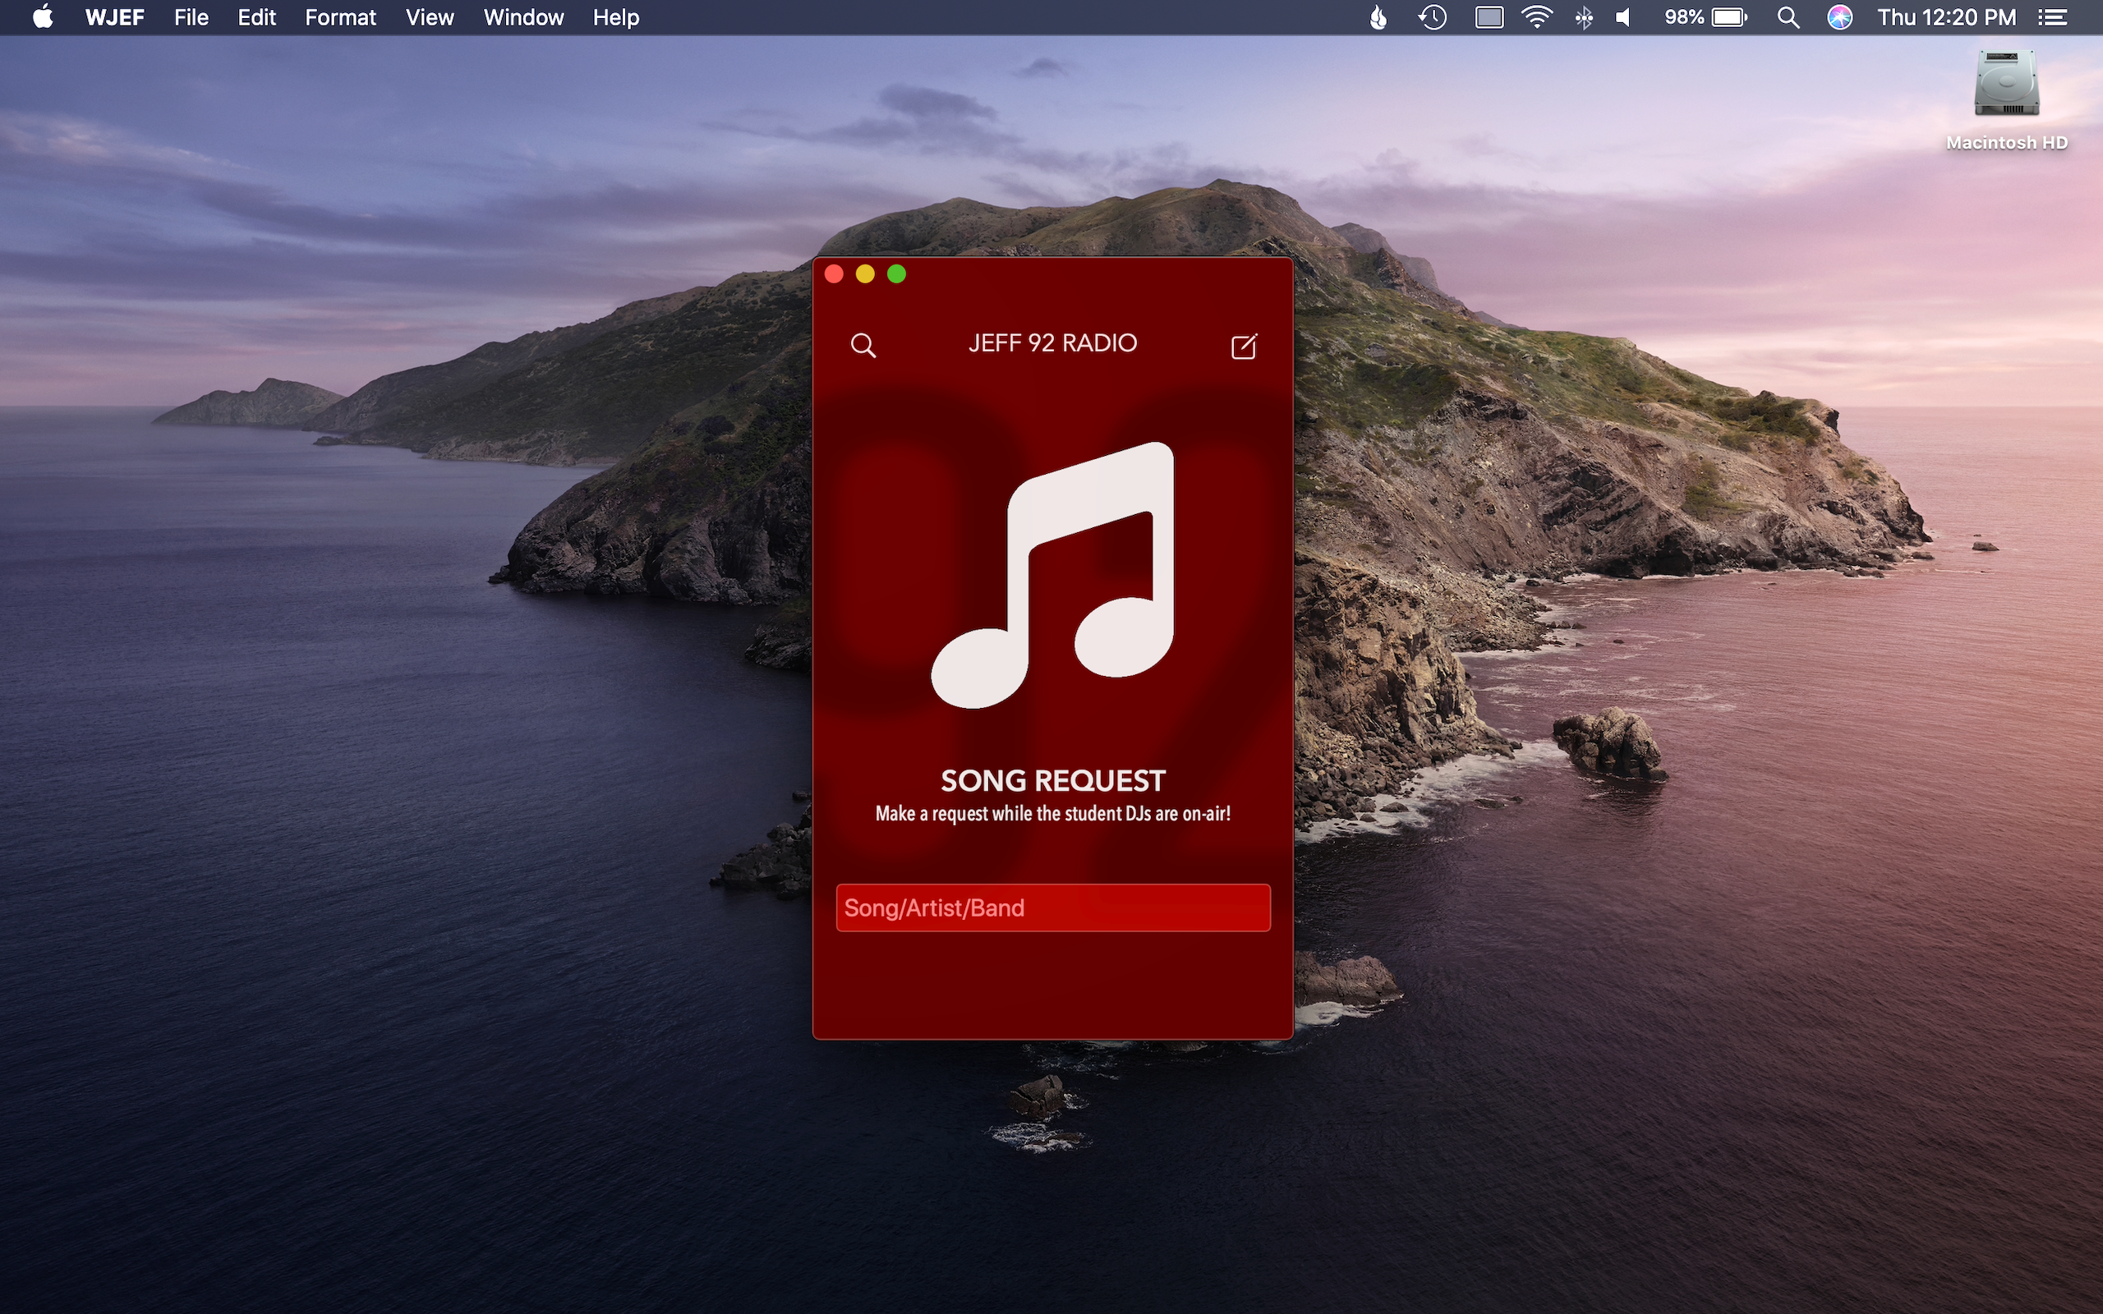Minimize the radio window with yellow button

click(x=865, y=274)
